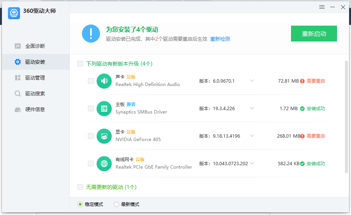
Task: Switch to the 驱动管理 sidebar tab
Action: [36, 78]
